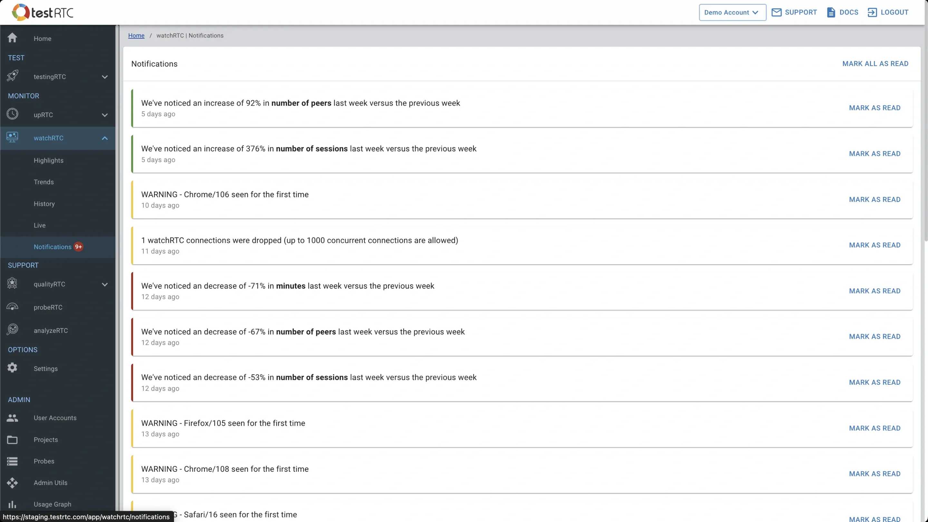Expand the testingRTC dropdown menu
Viewport: 928px width, 522px height.
[x=104, y=76]
